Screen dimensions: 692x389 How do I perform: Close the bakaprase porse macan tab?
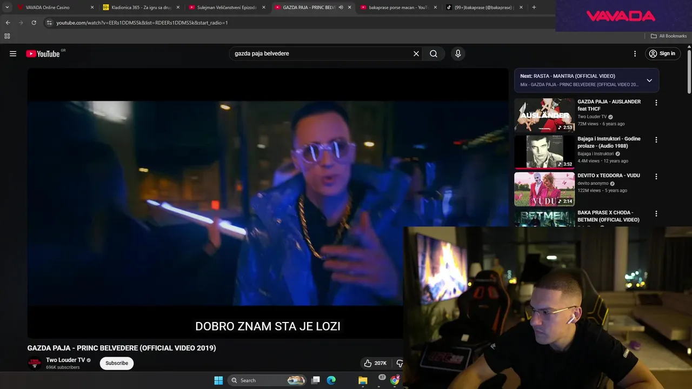(x=435, y=8)
